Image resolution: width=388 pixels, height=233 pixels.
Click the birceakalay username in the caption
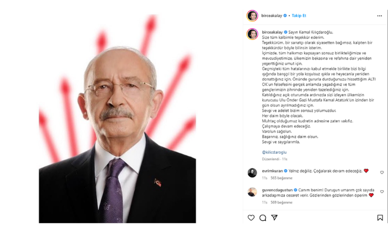click(x=272, y=32)
